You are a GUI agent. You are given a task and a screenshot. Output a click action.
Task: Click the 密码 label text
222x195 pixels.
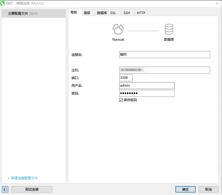point(75,93)
